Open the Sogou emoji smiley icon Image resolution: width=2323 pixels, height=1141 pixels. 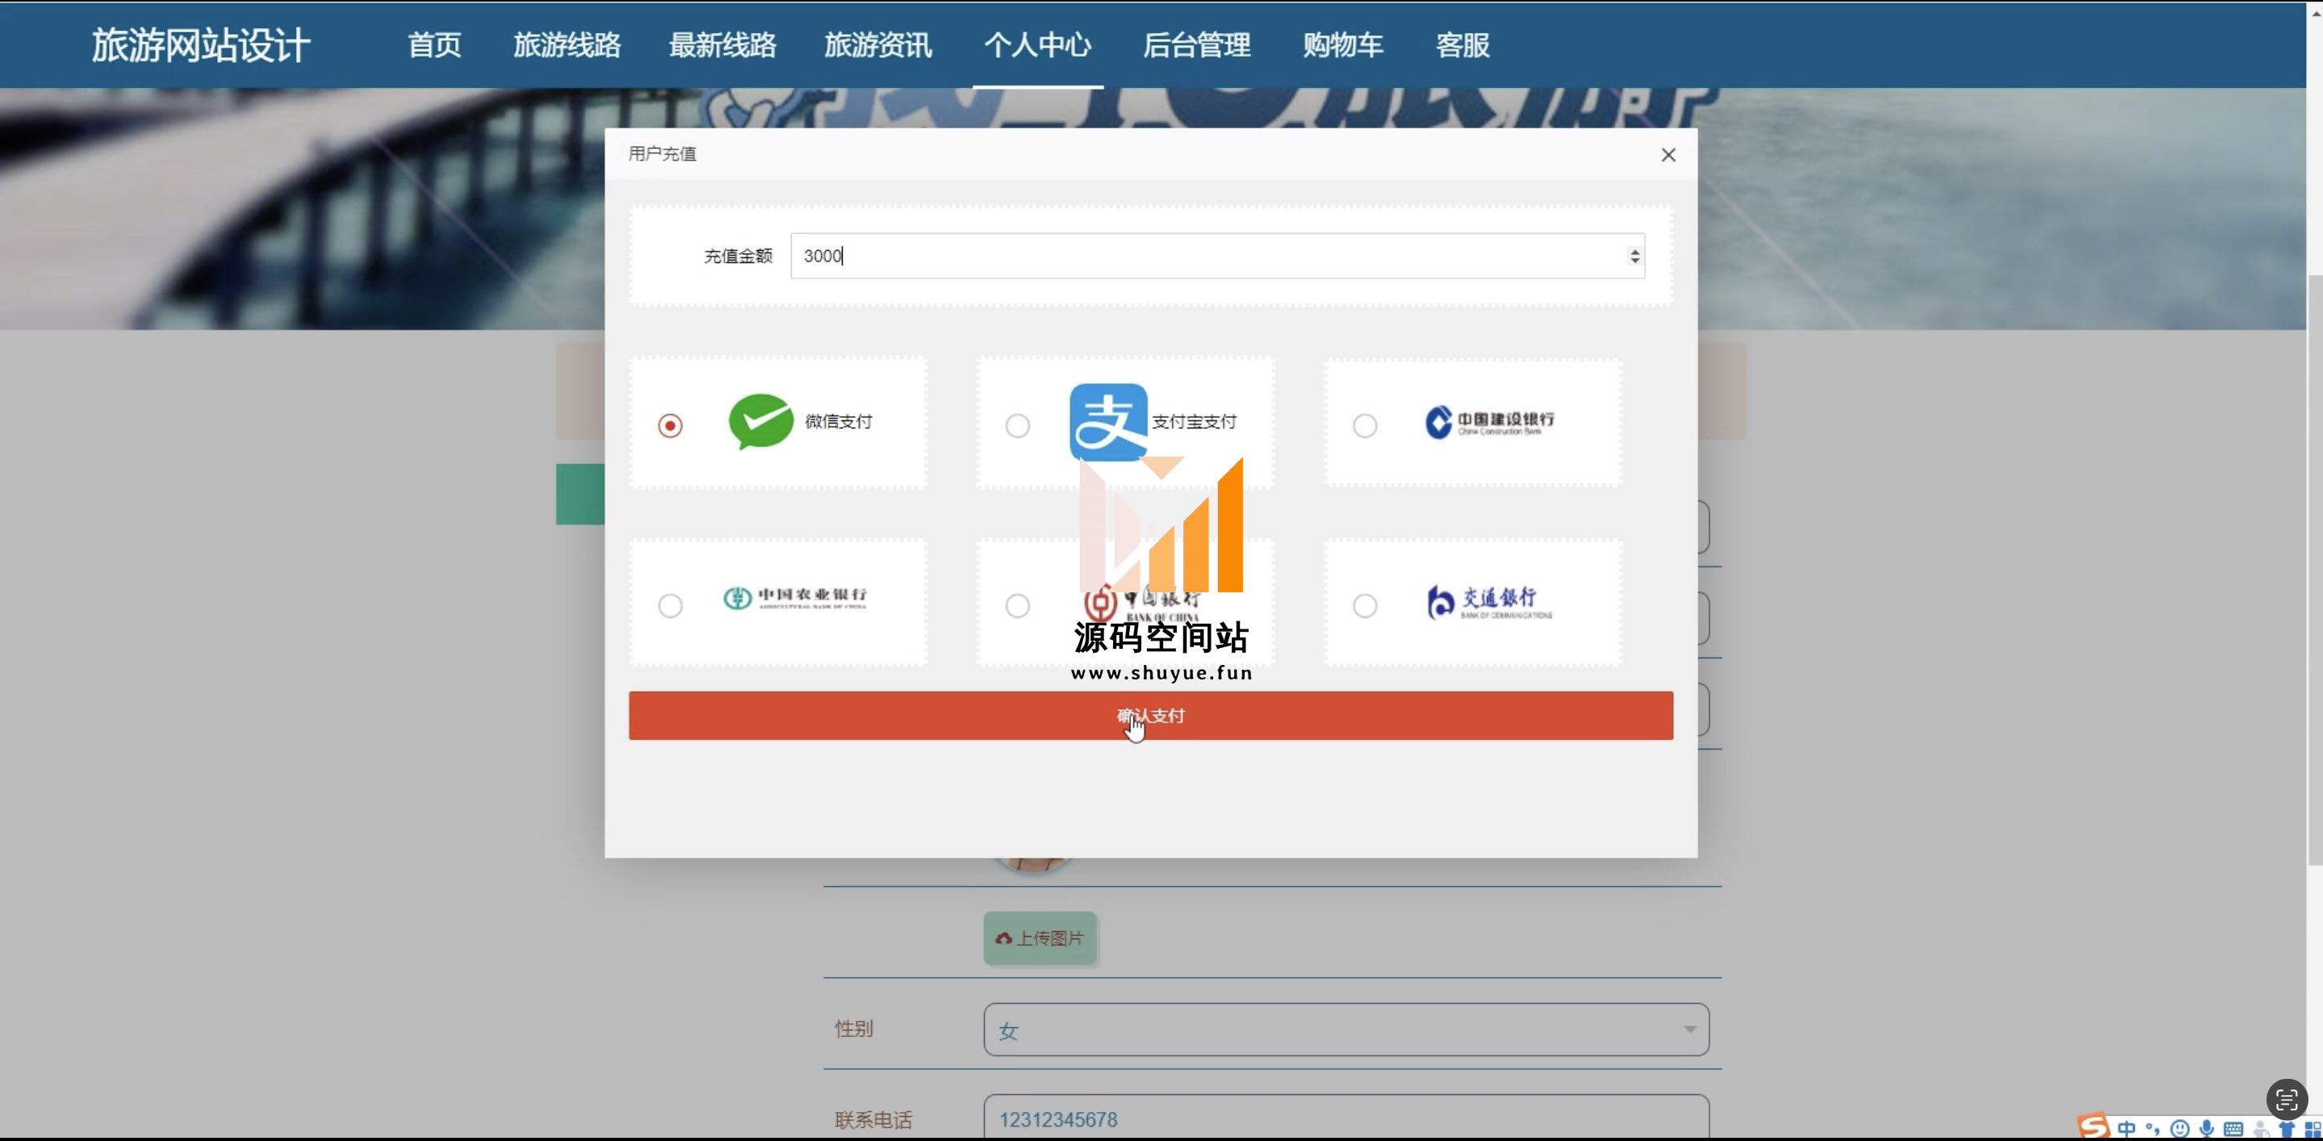(2179, 1128)
